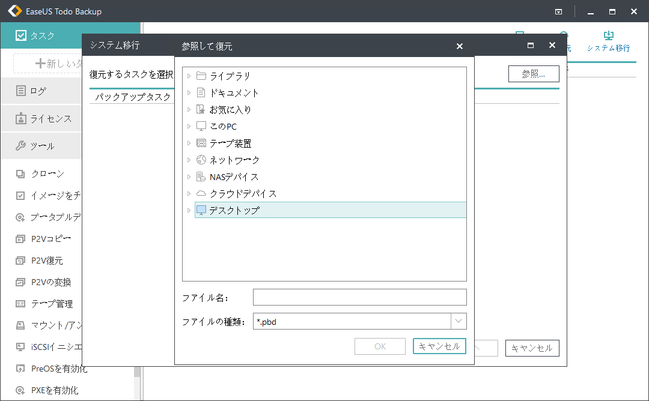Open the ライセンス sidebar section
Viewport: 649px width, 401px height.
[41, 119]
